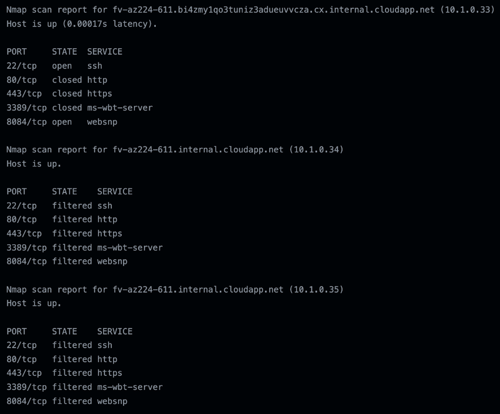The height and width of the screenshot is (414, 500).
Task: Click the STATE header in first table
Action: pyautogui.click(x=64, y=52)
